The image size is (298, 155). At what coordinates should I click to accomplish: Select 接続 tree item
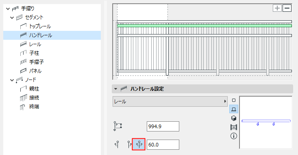click(x=34, y=98)
